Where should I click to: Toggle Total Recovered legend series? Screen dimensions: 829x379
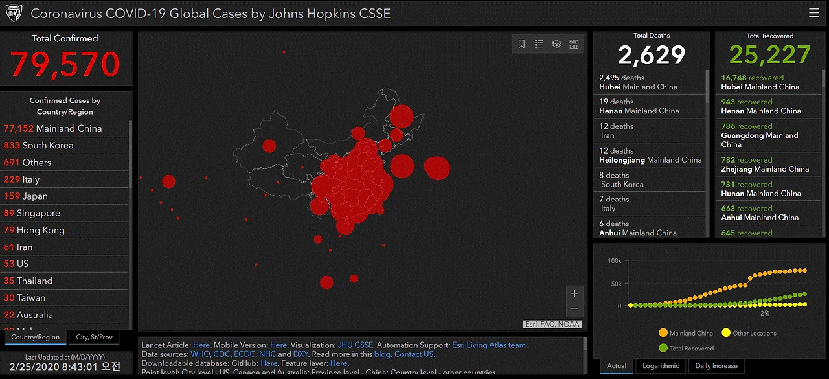click(x=685, y=349)
